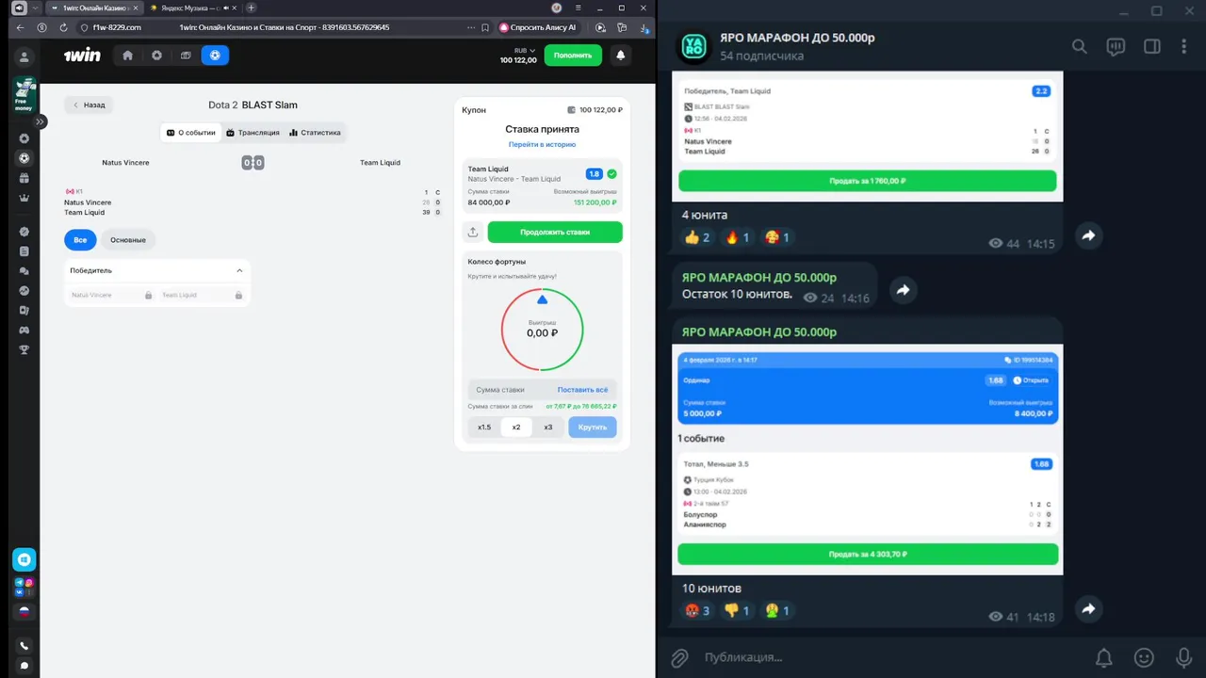
Task: Click 'Продолжить ставки' button
Action: [x=555, y=232]
